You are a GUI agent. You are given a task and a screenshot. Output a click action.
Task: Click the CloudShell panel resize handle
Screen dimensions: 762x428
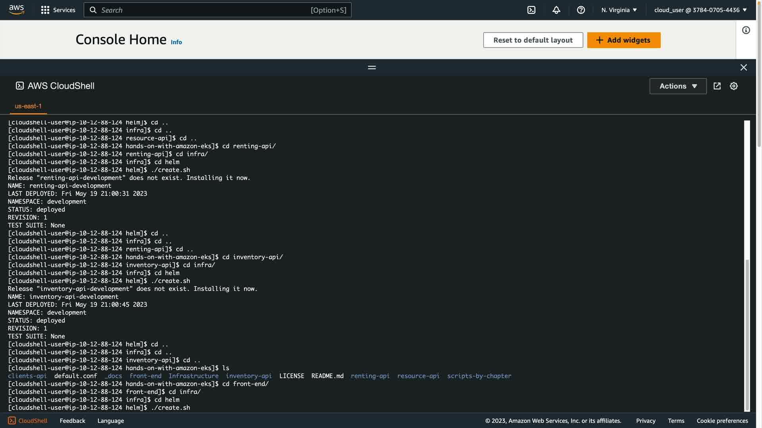[371, 67]
